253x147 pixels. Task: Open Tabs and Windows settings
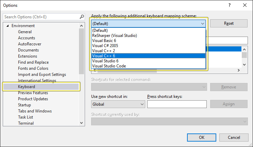tap(35, 111)
